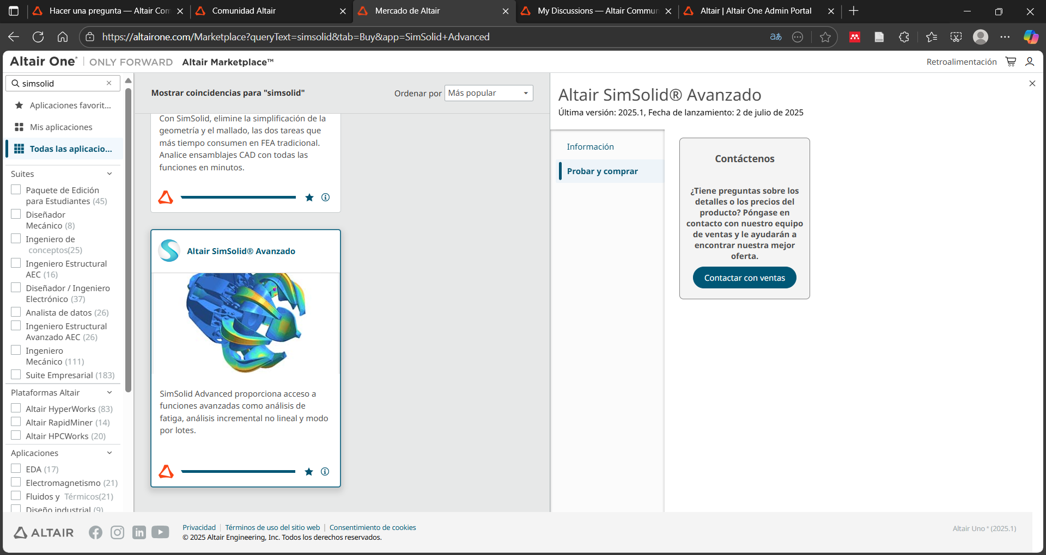Select Todas las aplicaciones in the sidebar
Screen dimensions: 1046x555
click(x=63, y=149)
